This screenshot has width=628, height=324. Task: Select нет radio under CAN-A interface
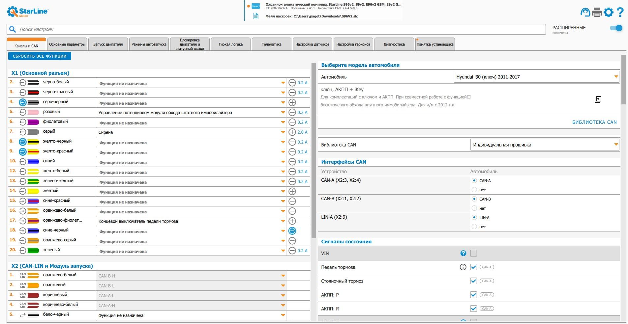click(474, 190)
